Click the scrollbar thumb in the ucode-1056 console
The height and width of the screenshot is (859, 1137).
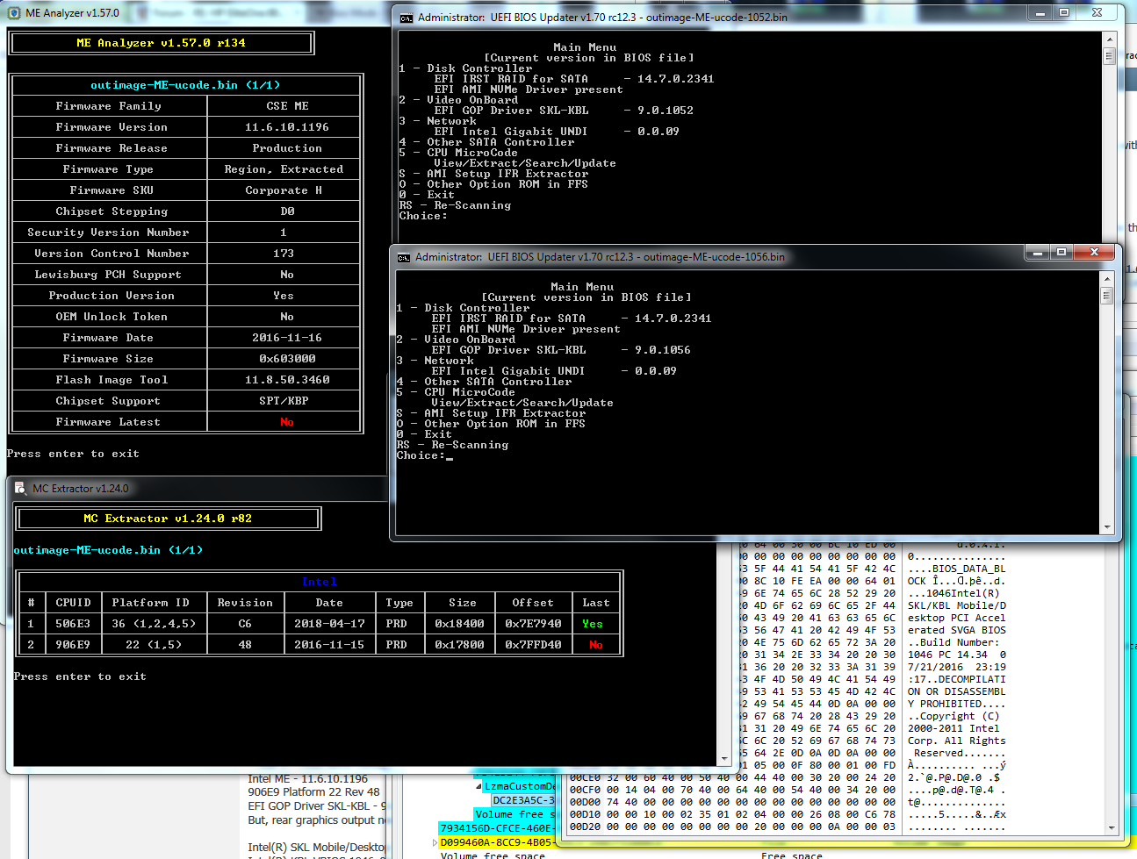tap(1107, 296)
